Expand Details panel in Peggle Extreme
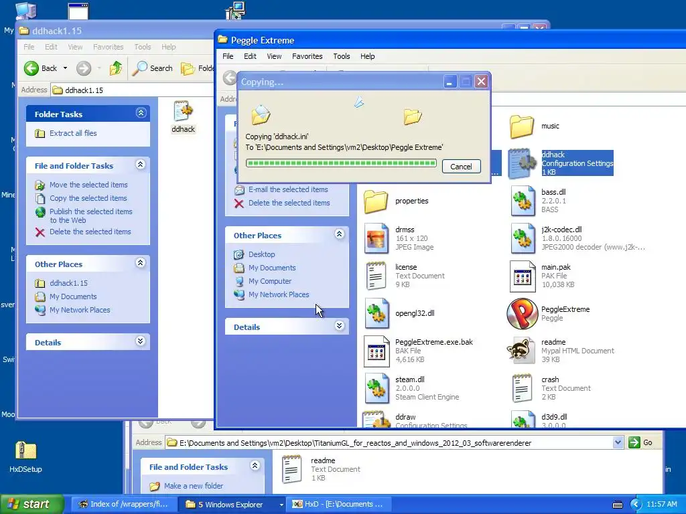Screen dimensions: 686x514 point(339,326)
